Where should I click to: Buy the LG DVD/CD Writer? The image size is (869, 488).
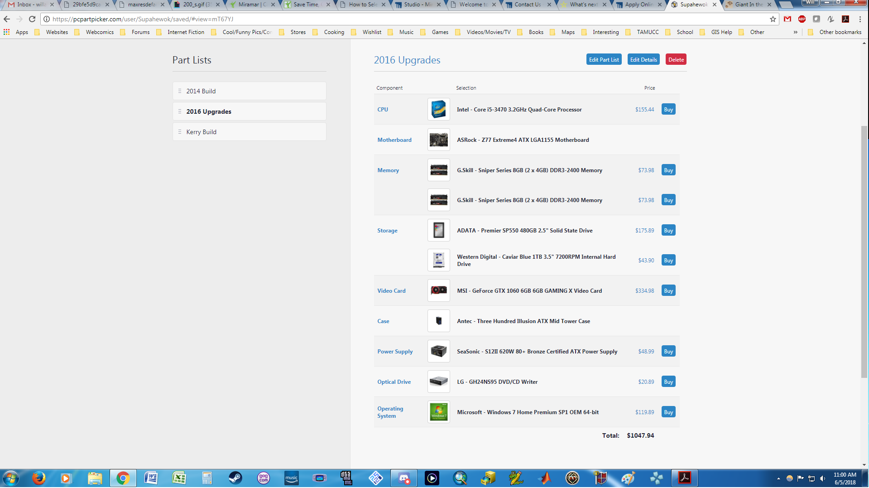click(668, 382)
